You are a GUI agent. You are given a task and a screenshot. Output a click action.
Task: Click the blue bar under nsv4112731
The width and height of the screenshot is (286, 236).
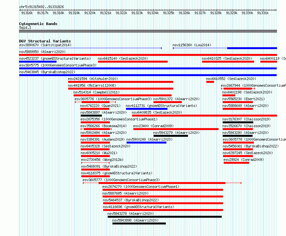147,109
